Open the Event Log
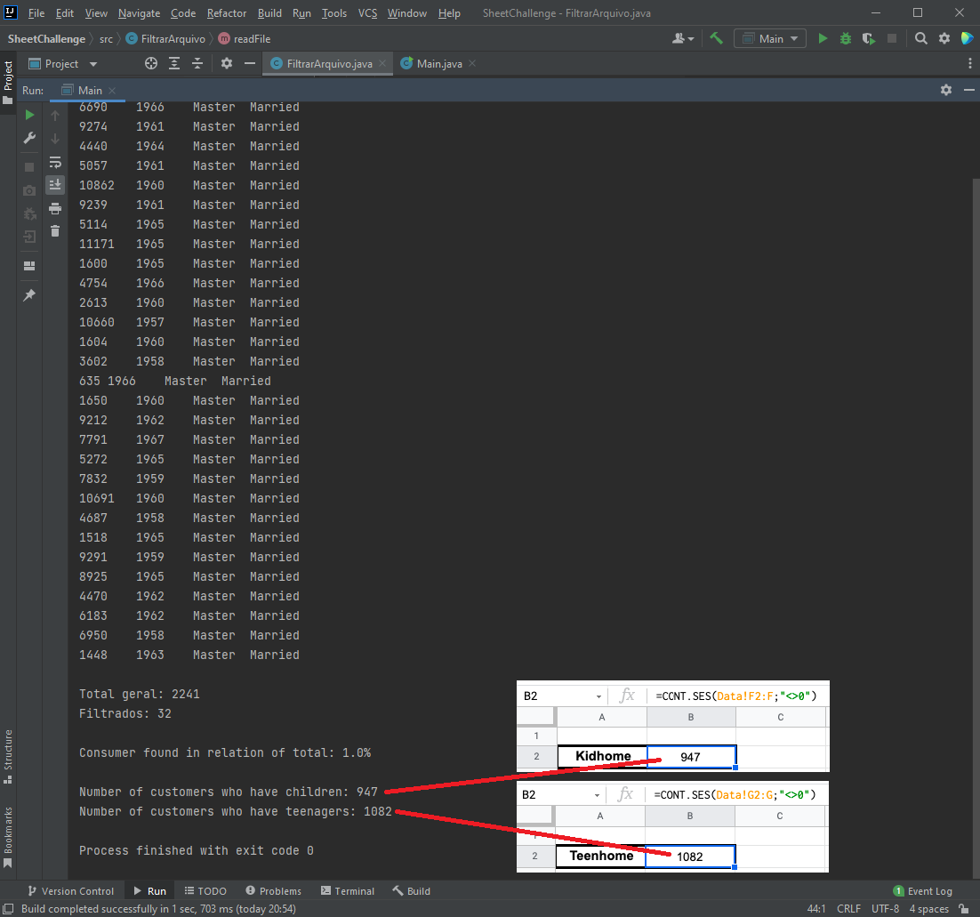This screenshot has height=917, width=980. tap(923, 890)
